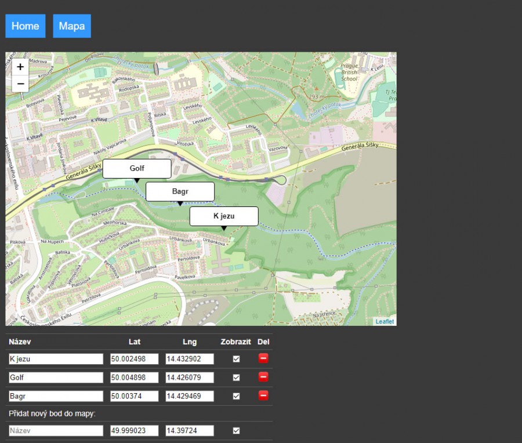Zoom in on the map

20,67
